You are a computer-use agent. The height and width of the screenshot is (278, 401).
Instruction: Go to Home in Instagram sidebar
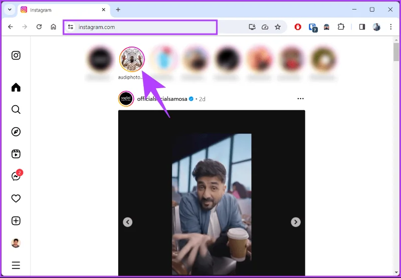pyautogui.click(x=16, y=87)
